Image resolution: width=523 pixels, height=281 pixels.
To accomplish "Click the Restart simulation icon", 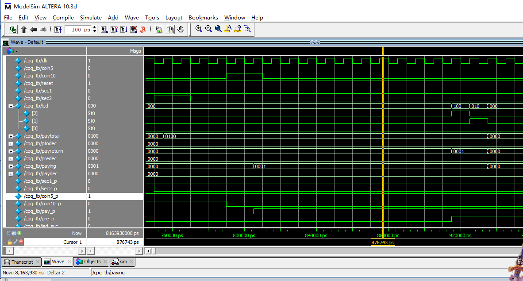I will (x=58, y=30).
